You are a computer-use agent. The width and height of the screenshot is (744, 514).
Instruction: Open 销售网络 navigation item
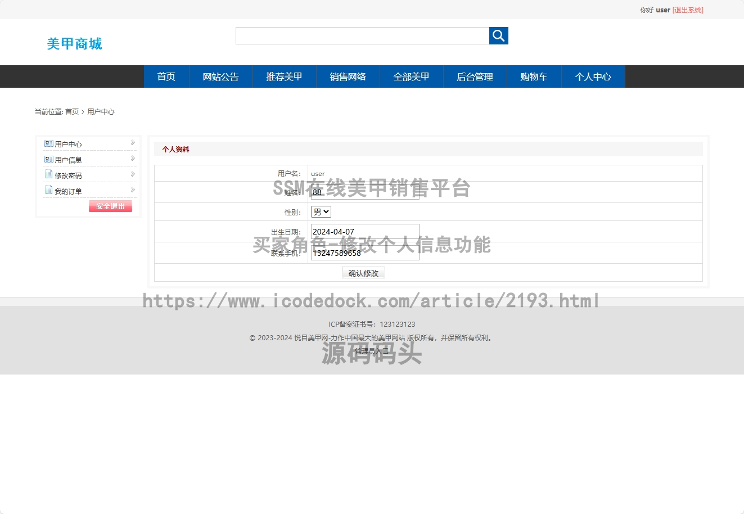348,76
